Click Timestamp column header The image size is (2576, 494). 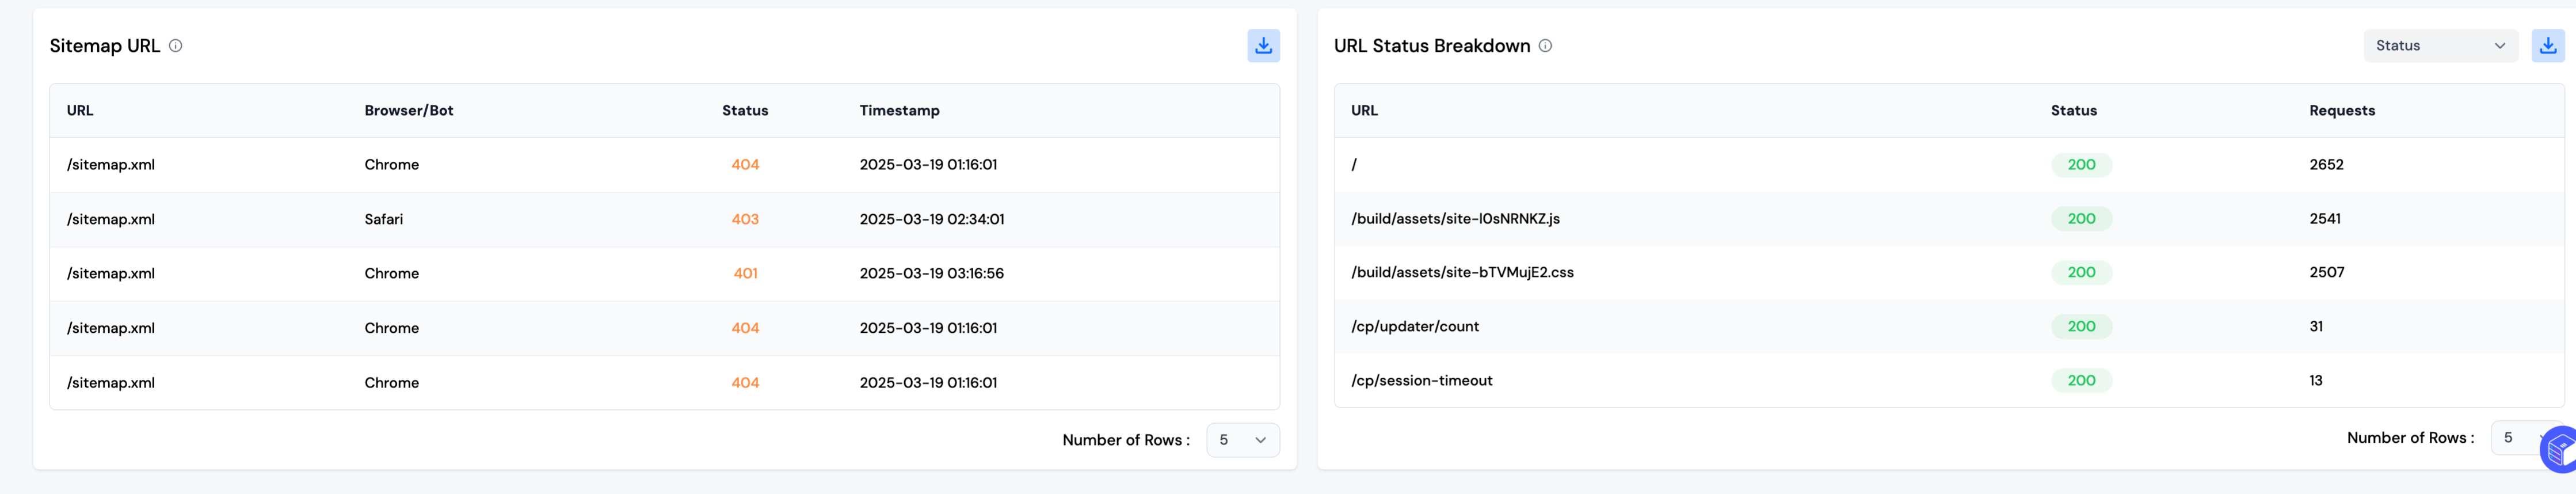(x=899, y=111)
